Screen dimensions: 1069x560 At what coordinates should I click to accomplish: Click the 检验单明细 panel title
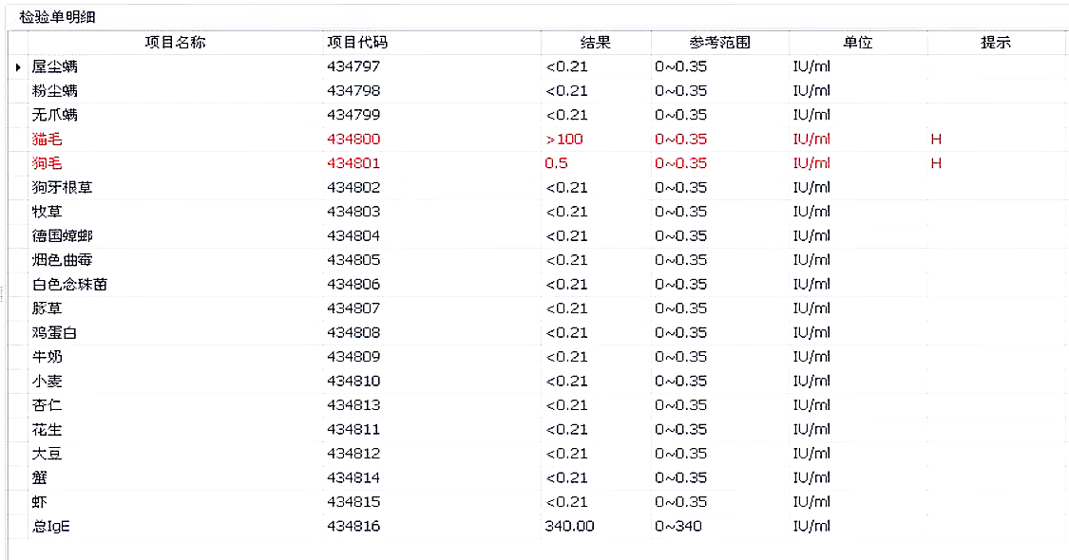pos(57,17)
